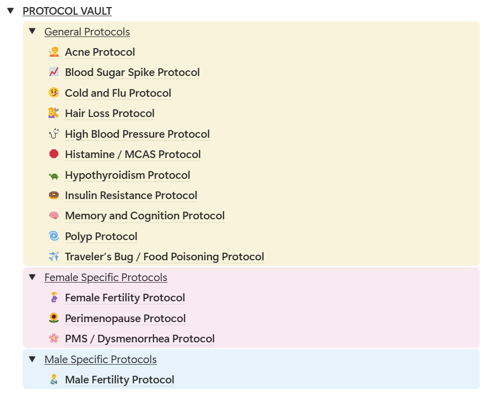Click the sunflower icon by Perimenopause Protocol
501x394 pixels.
(54, 318)
